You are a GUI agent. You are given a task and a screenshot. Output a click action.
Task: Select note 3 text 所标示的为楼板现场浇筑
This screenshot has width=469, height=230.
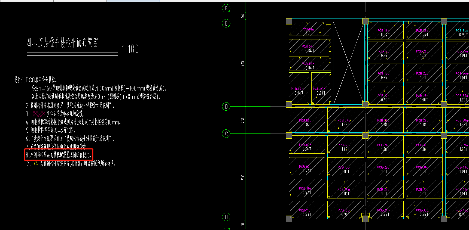65,114
